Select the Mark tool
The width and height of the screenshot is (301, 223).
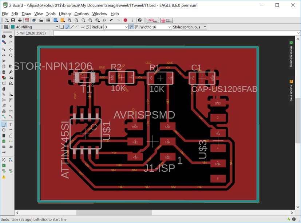[x=11, y=42]
